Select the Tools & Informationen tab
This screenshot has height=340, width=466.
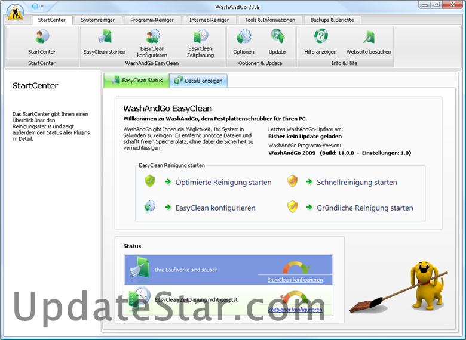tap(270, 20)
